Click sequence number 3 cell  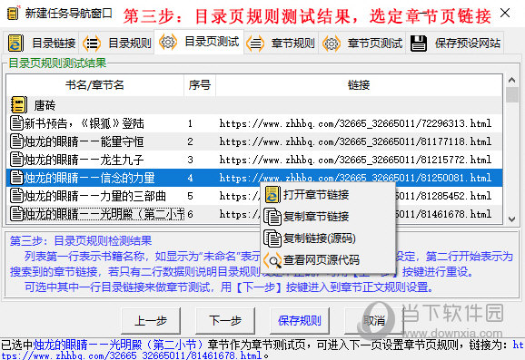[x=190, y=160]
